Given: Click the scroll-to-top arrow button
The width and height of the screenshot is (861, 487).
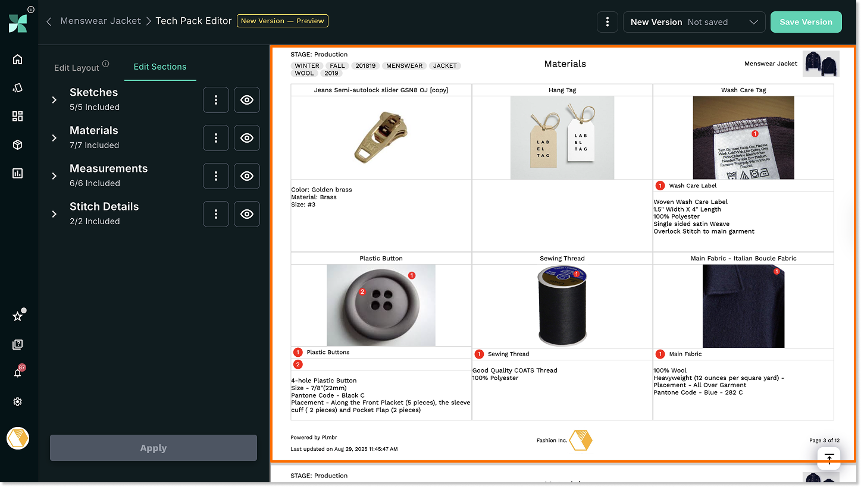Looking at the screenshot, I should (x=829, y=458).
